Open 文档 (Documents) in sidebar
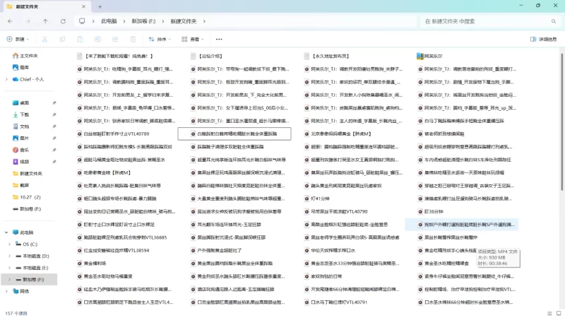The width and height of the screenshot is (565, 318). (x=21, y=126)
